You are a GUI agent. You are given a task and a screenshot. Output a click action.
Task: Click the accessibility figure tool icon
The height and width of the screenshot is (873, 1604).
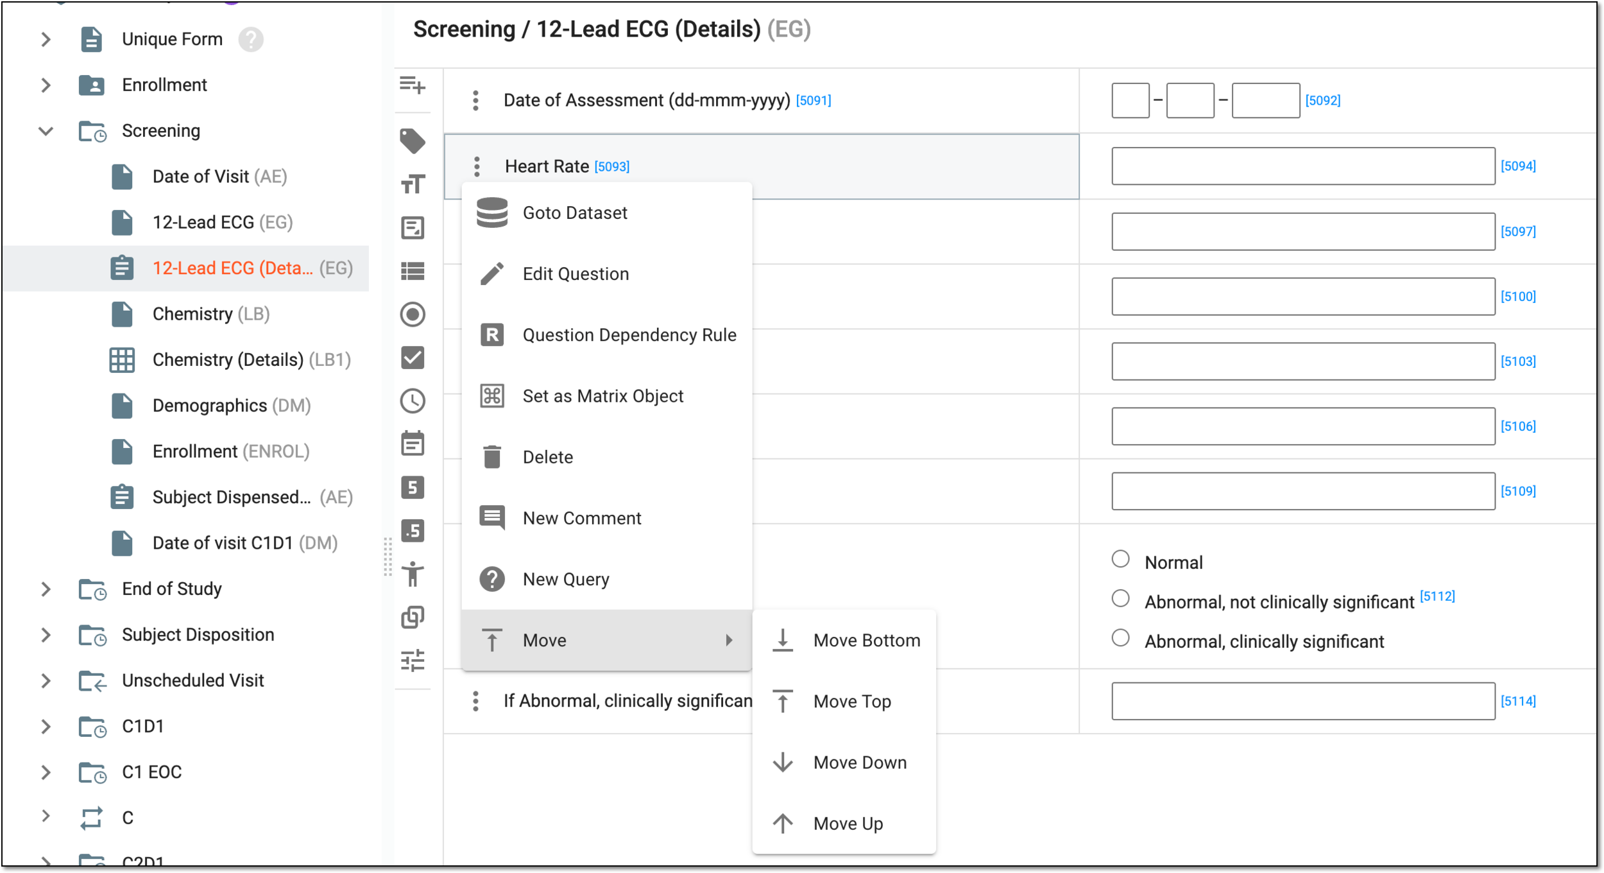413,574
